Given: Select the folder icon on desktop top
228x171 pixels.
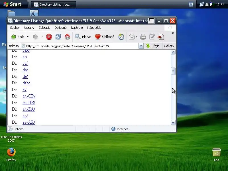Looking at the screenshot, I should click(11, 13).
